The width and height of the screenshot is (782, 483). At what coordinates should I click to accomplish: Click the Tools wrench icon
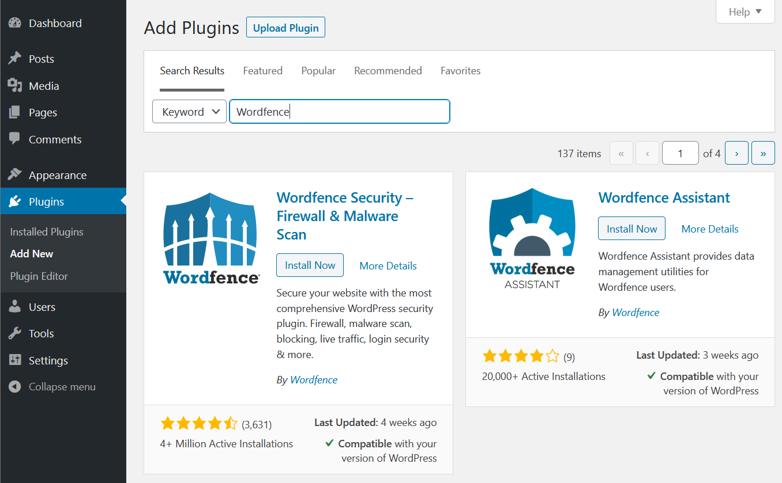(15, 333)
